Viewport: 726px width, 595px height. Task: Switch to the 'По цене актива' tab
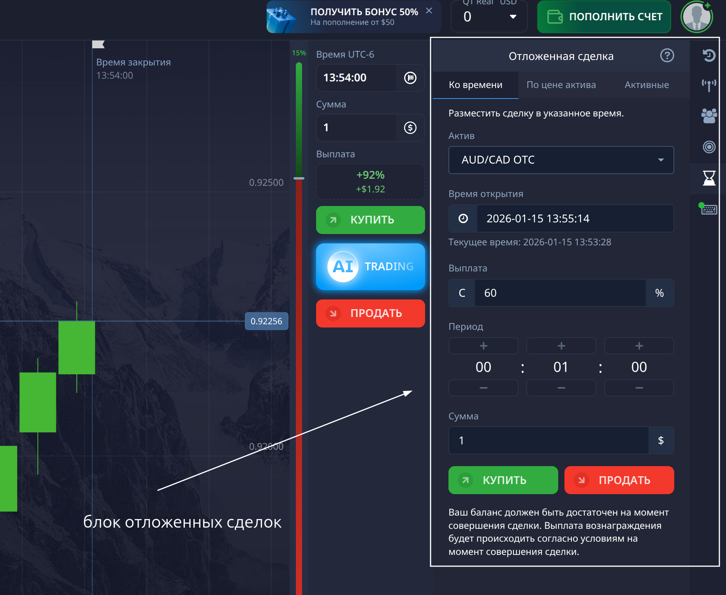561,85
